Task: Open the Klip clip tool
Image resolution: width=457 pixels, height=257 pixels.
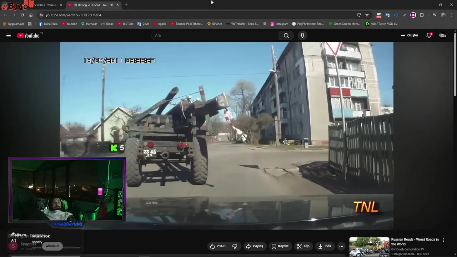Action: [303, 246]
